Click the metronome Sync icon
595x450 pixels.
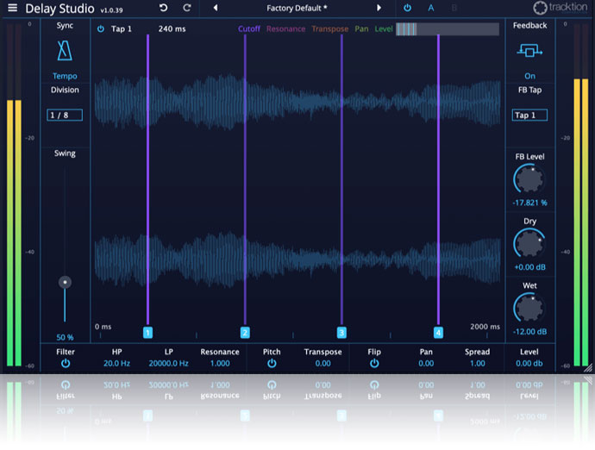(x=66, y=52)
